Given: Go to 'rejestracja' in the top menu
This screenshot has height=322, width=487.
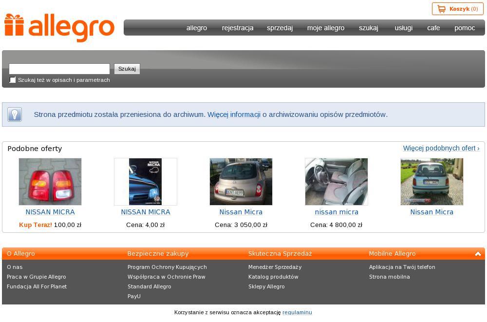Looking at the screenshot, I should click(238, 28).
